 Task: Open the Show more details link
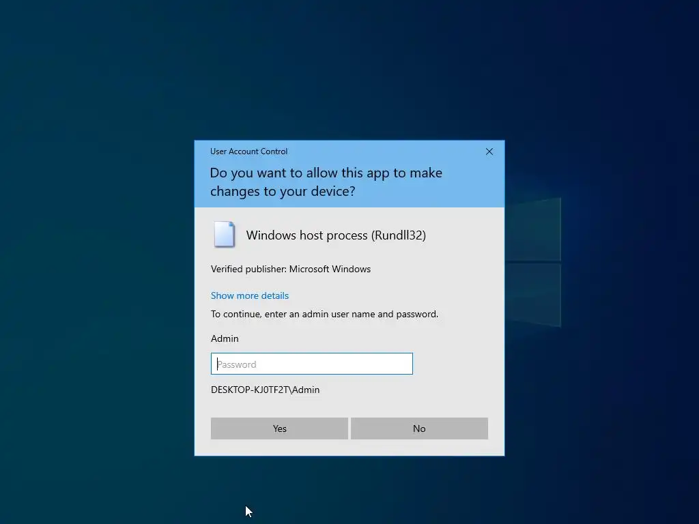tap(250, 295)
